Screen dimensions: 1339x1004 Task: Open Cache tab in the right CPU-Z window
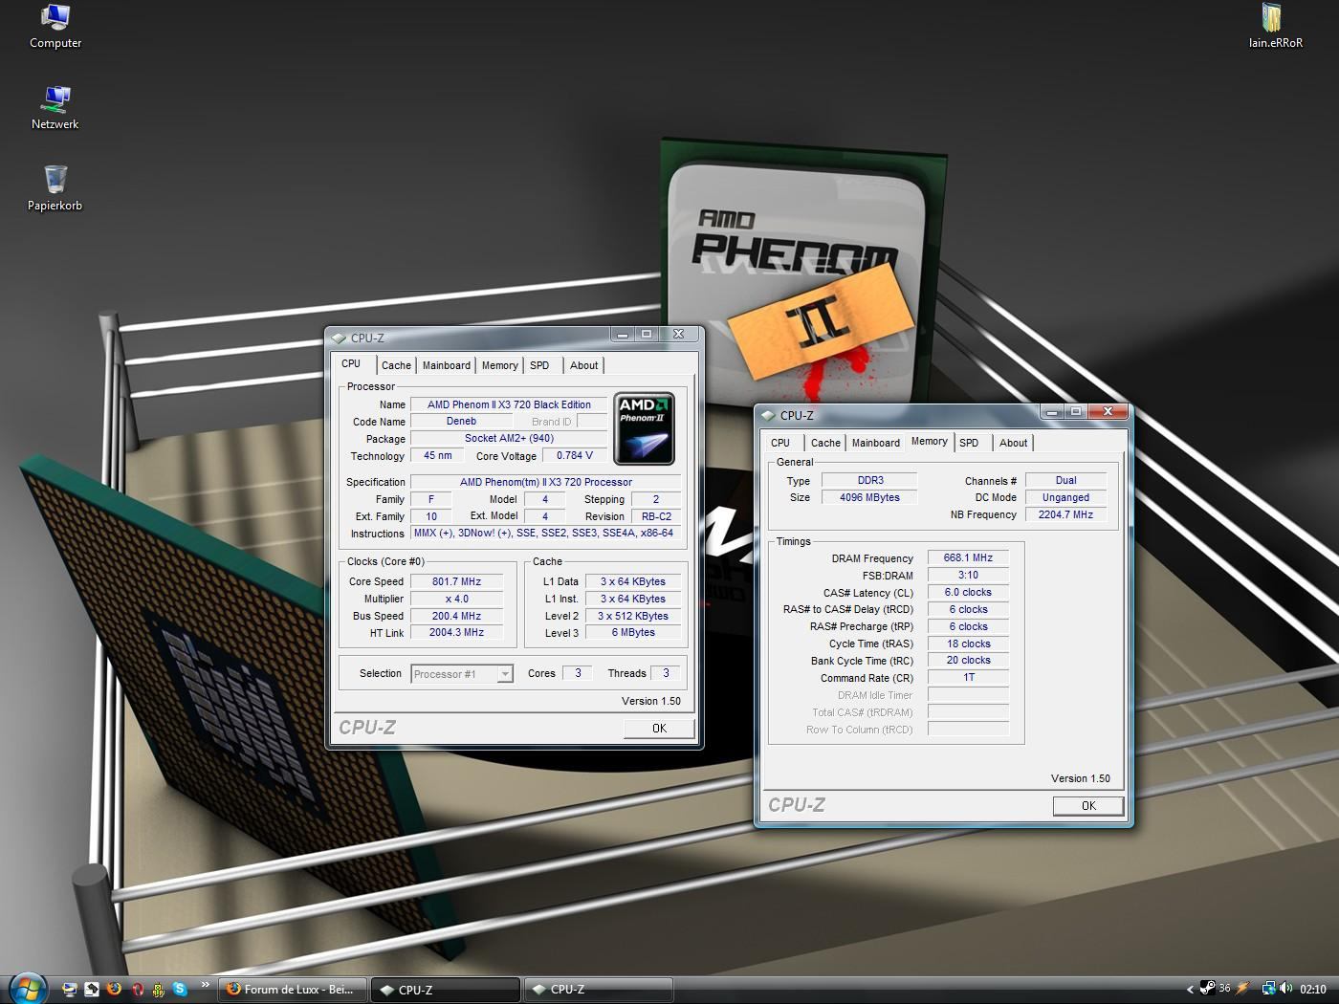click(825, 443)
